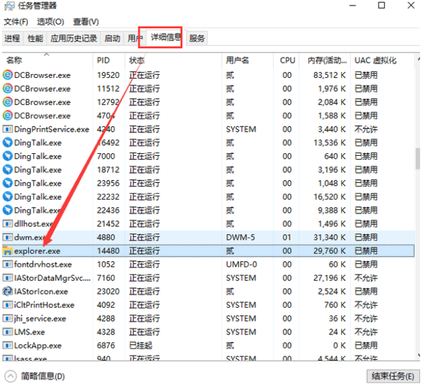Viewport: 422px width, 385px height.
Task: Switch to the 进程 tab
Action: [12, 38]
